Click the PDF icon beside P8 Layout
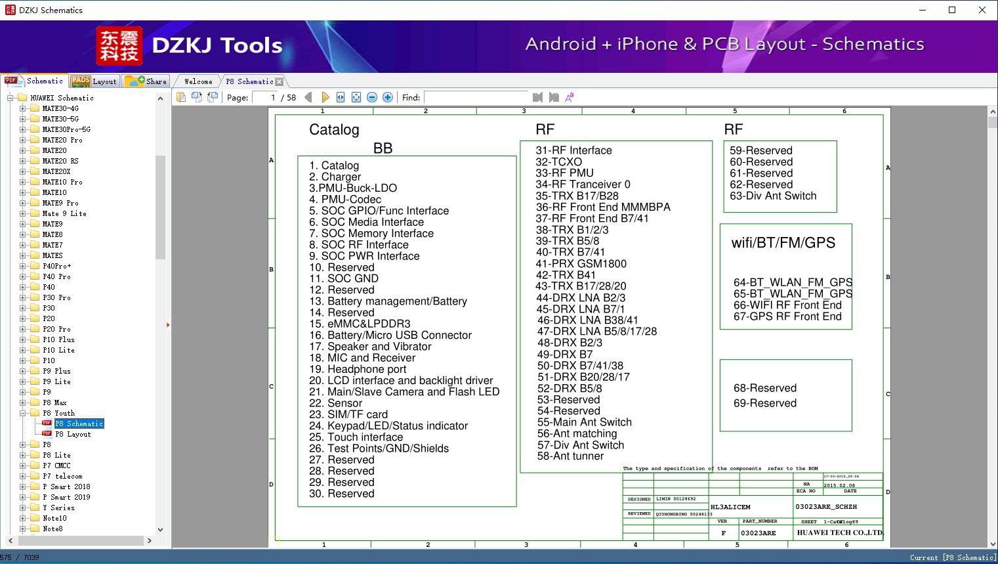 click(47, 434)
